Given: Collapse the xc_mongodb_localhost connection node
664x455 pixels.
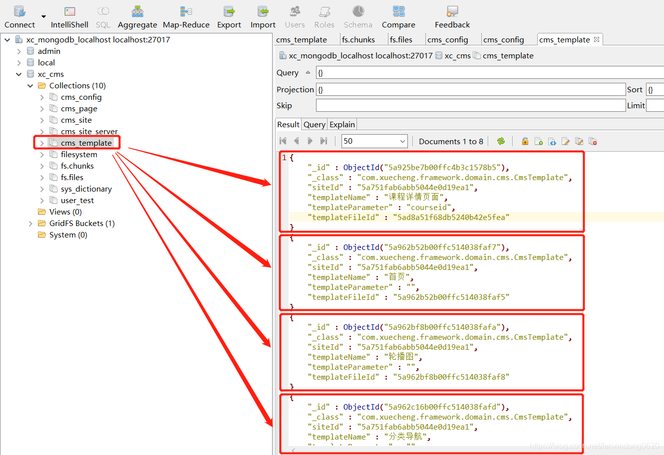Looking at the screenshot, I should [x=7, y=39].
